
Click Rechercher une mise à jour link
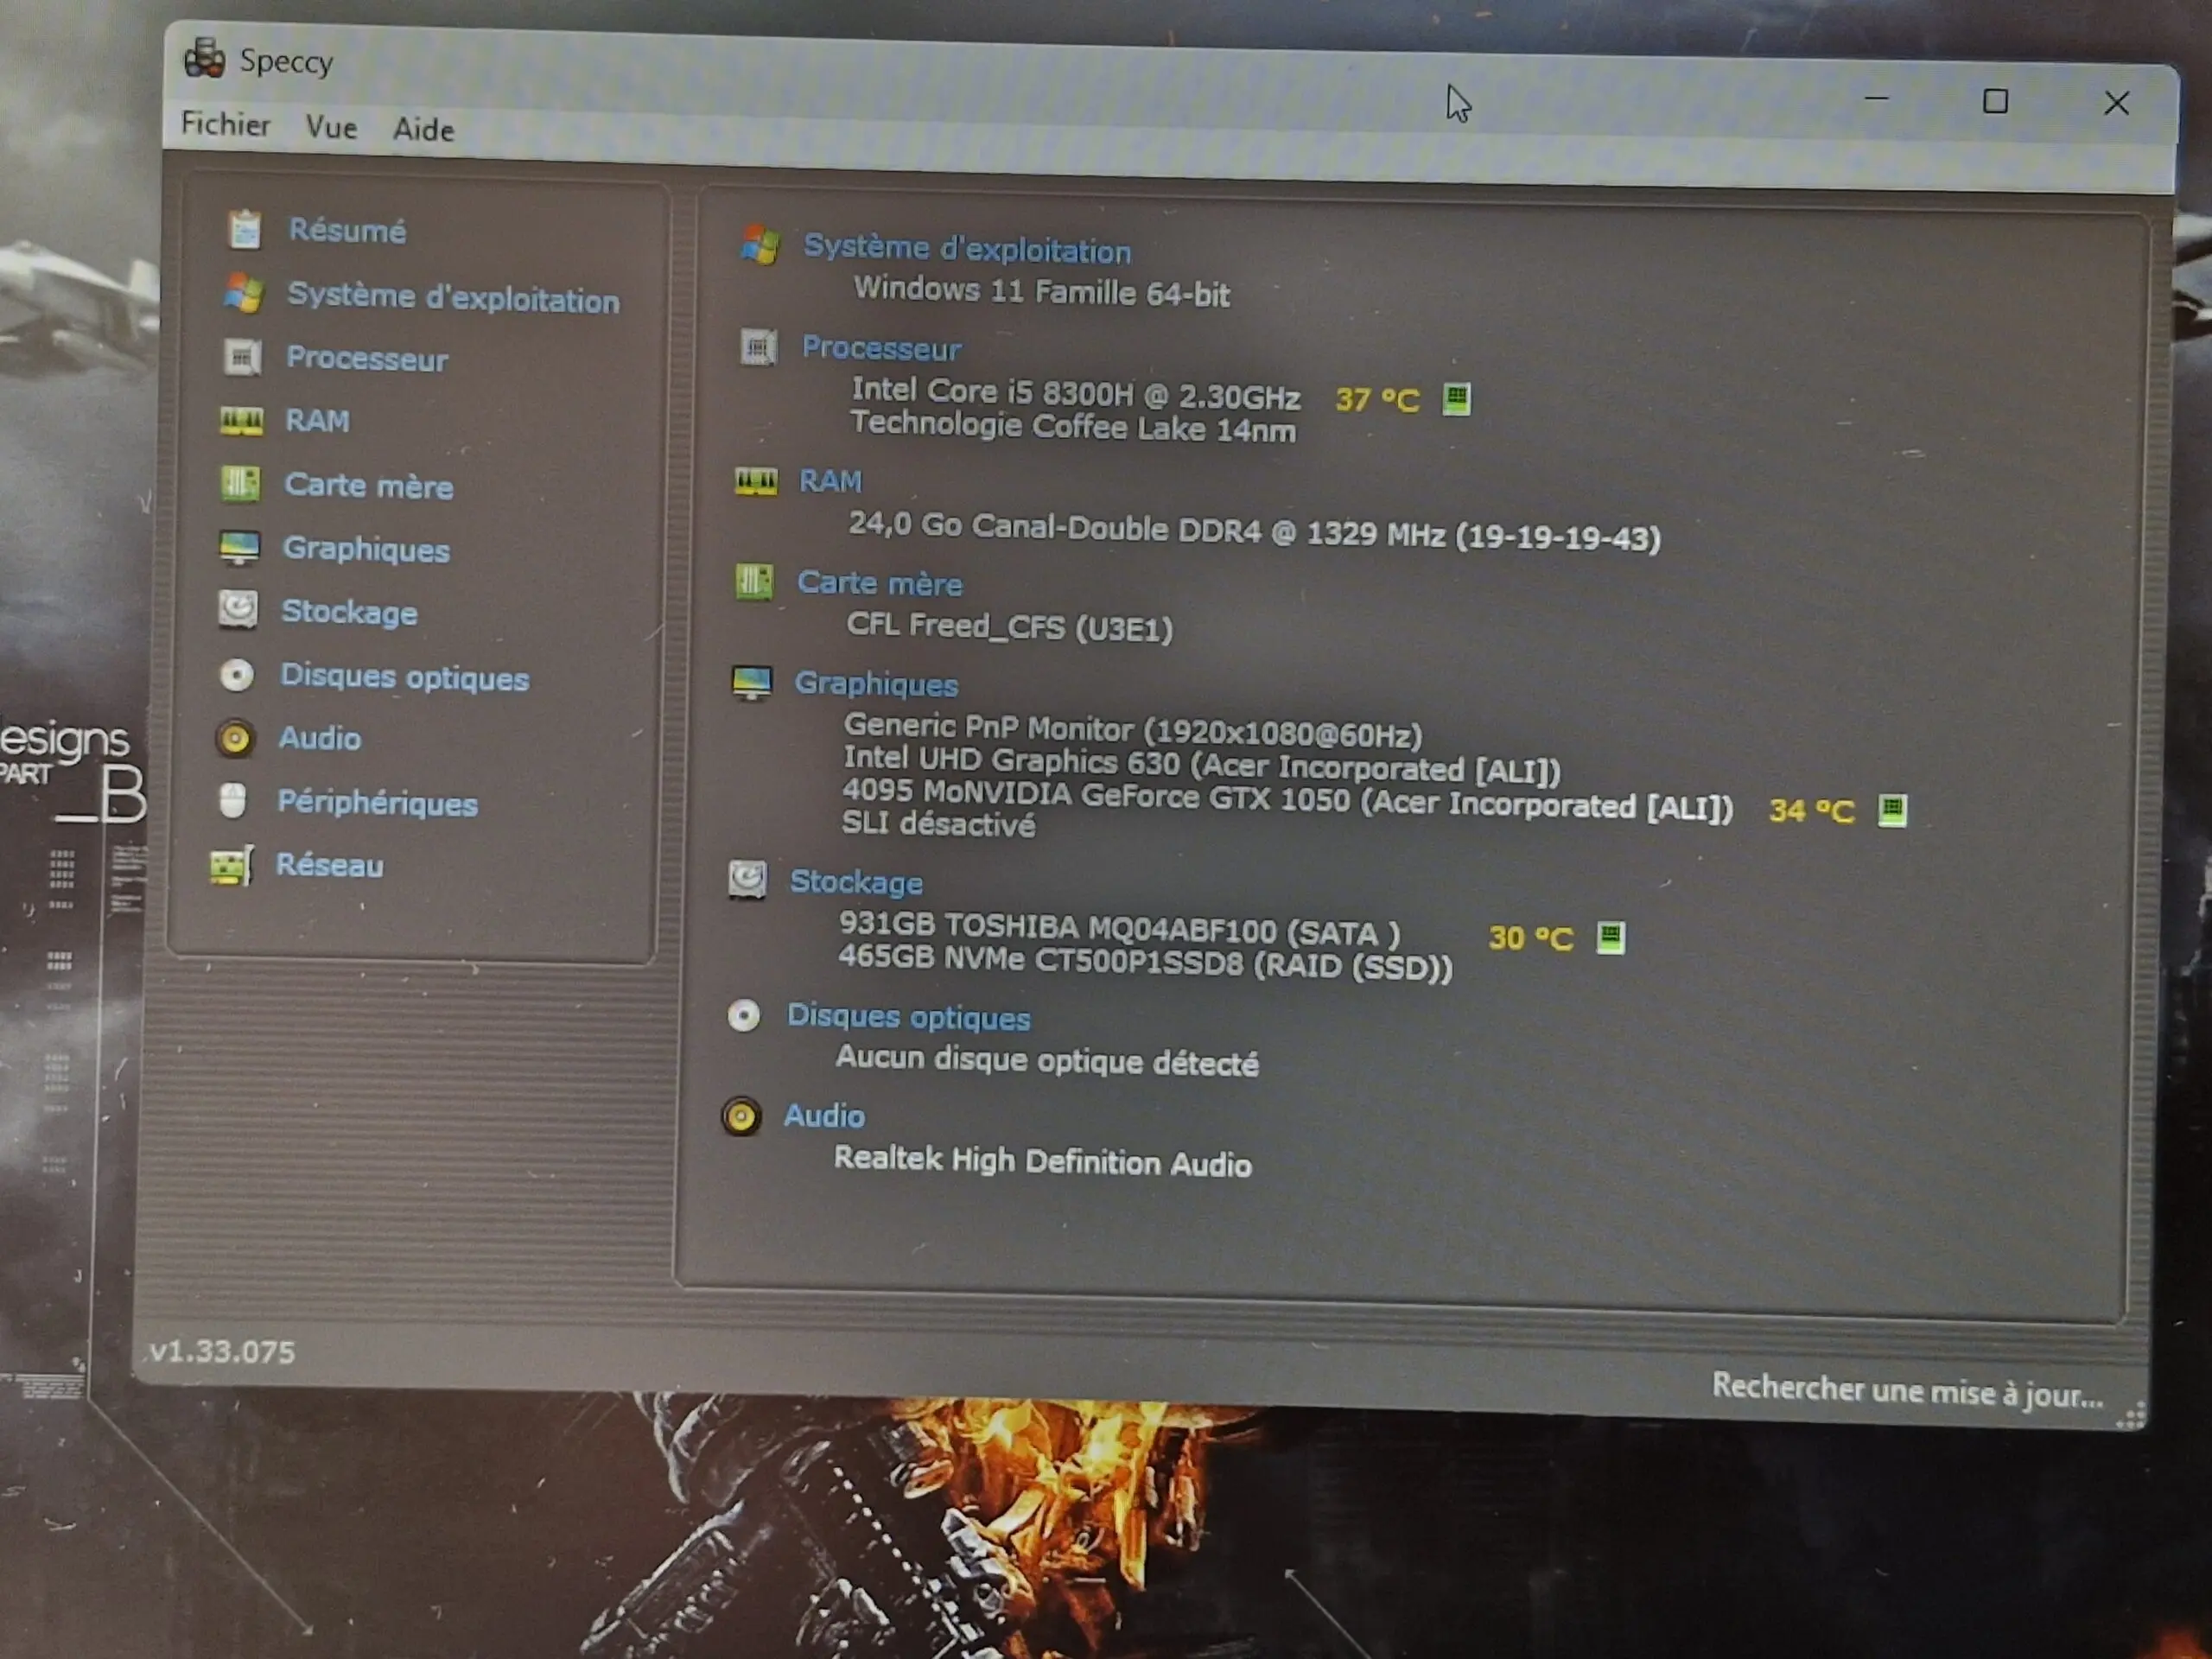coord(1906,1392)
